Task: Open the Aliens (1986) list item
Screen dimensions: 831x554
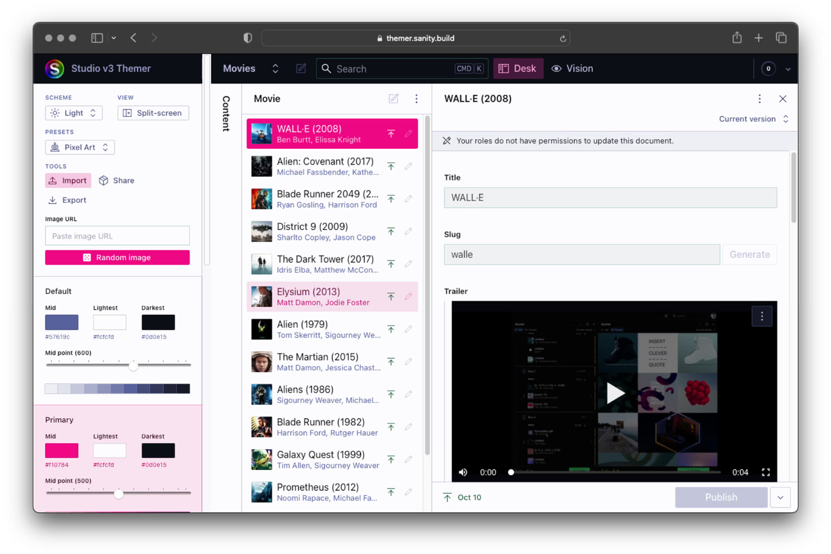Action: pyautogui.click(x=332, y=394)
